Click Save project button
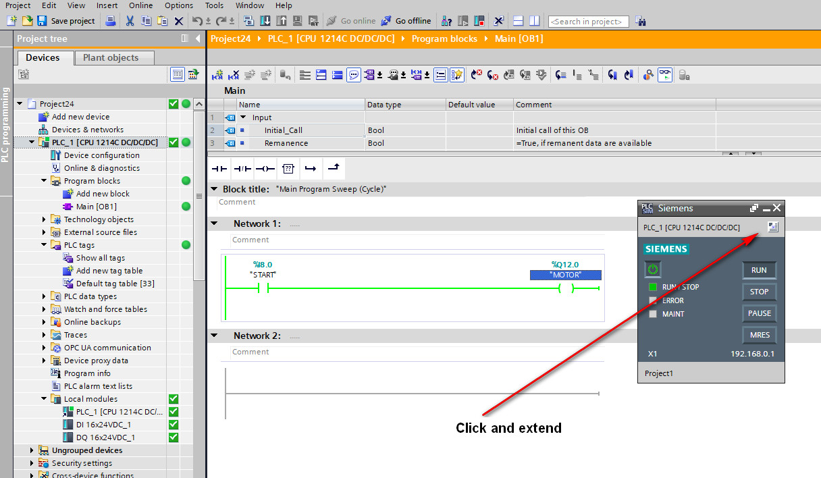 point(66,21)
